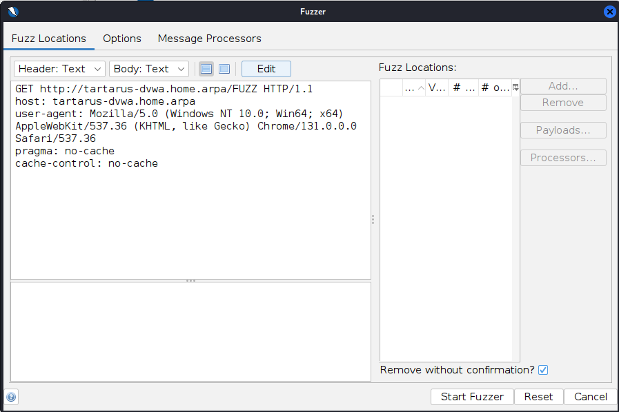
Task: Click the Reset button
Action: coord(538,397)
